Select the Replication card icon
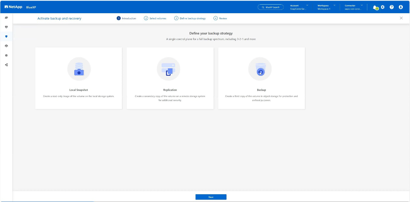Screen dimensions: 410x202 click(x=169, y=69)
